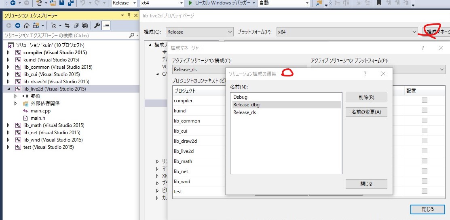Click the Solution Explorer search field
Screen dimensions: 450x220
(65, 36)
